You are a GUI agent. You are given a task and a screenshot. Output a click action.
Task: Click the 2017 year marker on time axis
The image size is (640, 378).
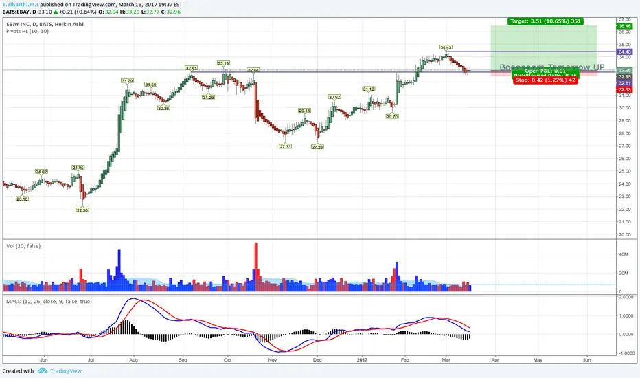[362, 360]
